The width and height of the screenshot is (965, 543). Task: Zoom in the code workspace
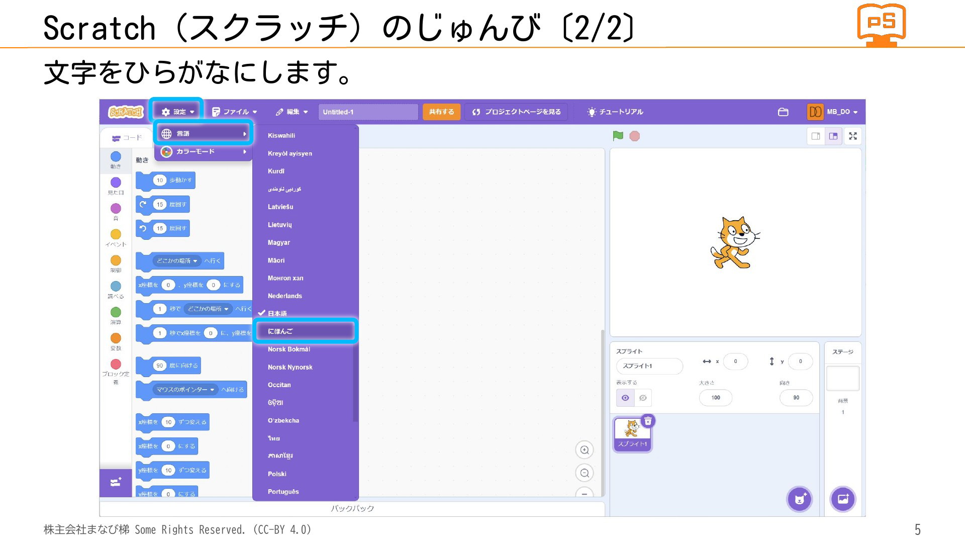[585, 450]
